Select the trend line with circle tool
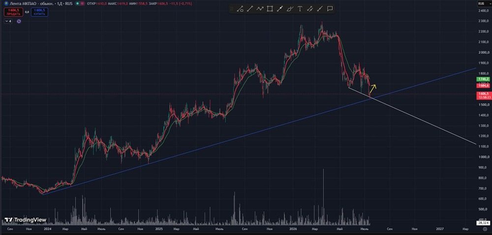 (x=240, y=9)
